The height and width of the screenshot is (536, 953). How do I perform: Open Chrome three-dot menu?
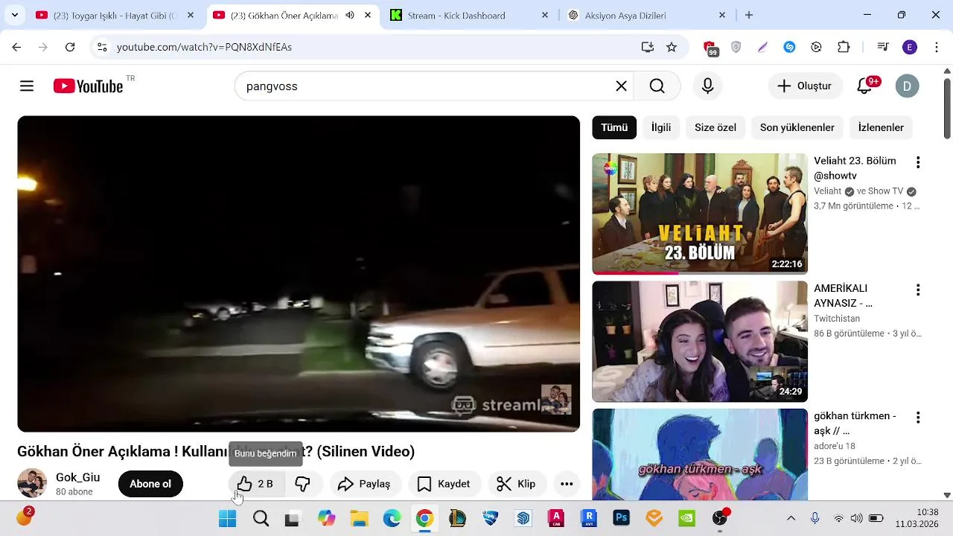pos(935,47)
